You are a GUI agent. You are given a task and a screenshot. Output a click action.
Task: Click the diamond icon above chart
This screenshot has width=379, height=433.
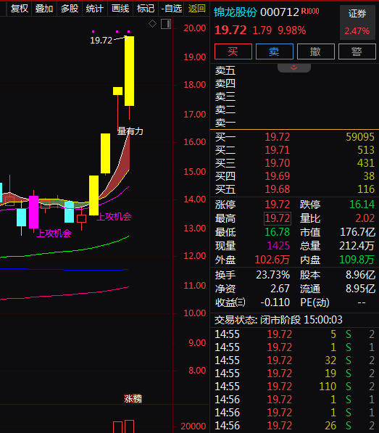point(152,24)
